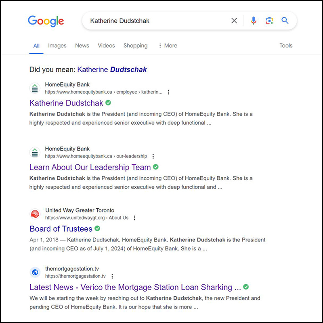Open 'Learn About Our Leadership Team' link

90,167
